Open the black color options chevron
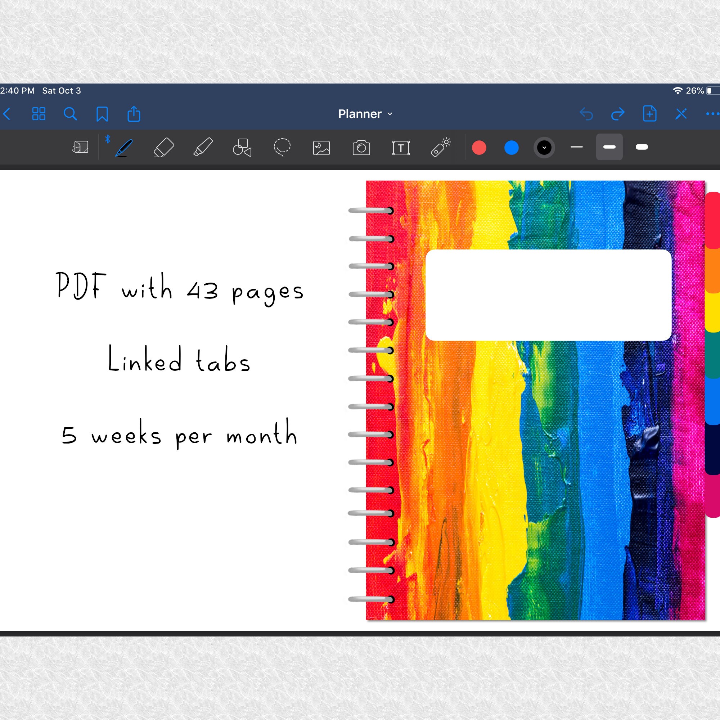Viewport: 720px width, 720px height. [544, 148]
